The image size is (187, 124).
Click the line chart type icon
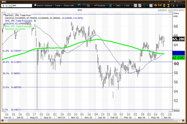[136, 5]
